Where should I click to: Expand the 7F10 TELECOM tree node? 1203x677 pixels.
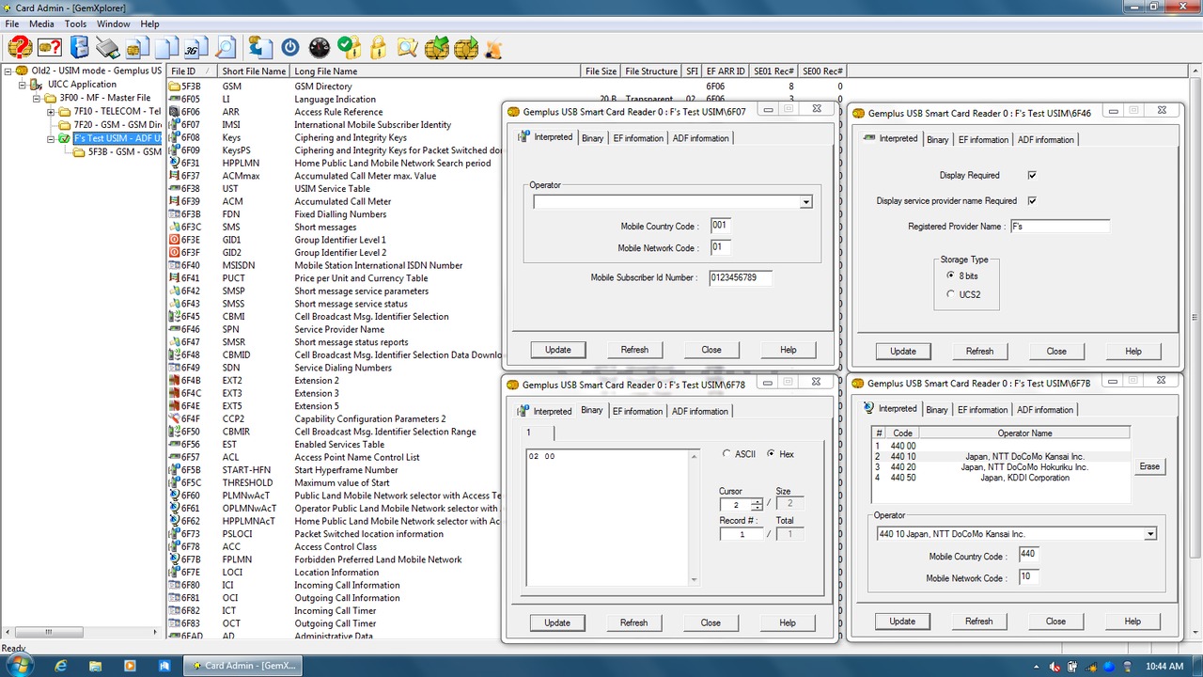click(x=52, y=111)
